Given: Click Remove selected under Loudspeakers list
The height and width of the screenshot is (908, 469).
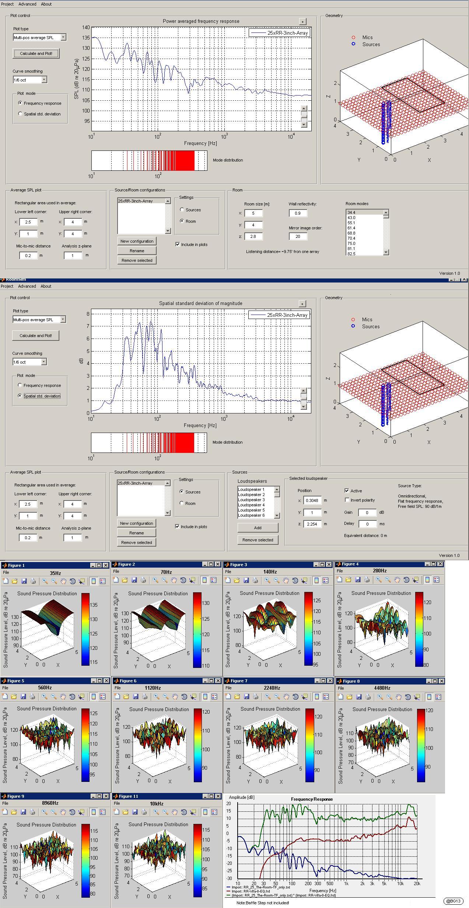Looking at the screenshot, I should pyautogui.click(x=258, y=540).
